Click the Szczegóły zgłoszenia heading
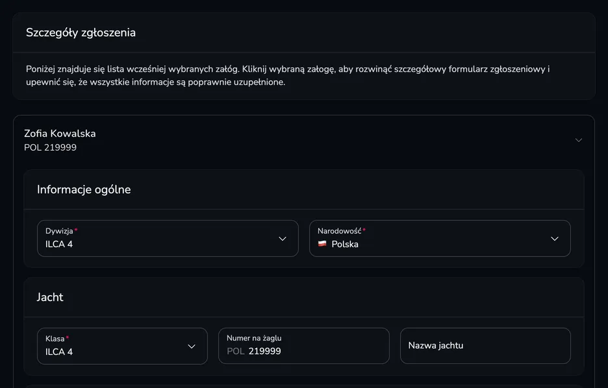608x388 pixels. click(81, 32)
